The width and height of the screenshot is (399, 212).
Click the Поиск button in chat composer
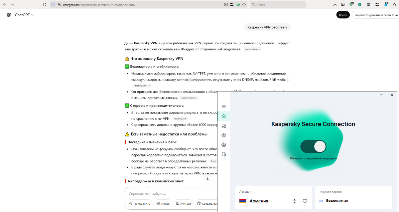[163, 203]
